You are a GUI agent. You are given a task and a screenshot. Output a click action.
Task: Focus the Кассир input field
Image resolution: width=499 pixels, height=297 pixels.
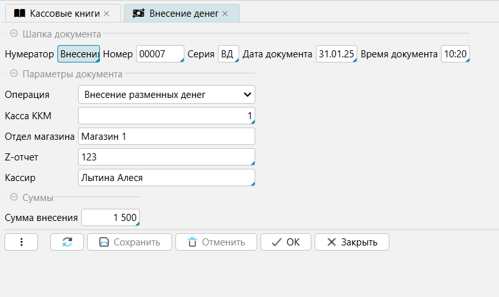(x=166, y=177)
